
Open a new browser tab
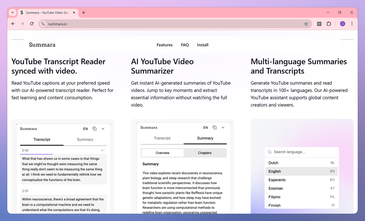(84, 12)
